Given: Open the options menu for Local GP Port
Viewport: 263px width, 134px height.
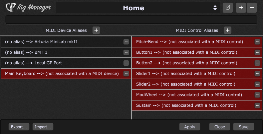Looking at the screenshot, I should pyautogui.click(x=126, y=63).
